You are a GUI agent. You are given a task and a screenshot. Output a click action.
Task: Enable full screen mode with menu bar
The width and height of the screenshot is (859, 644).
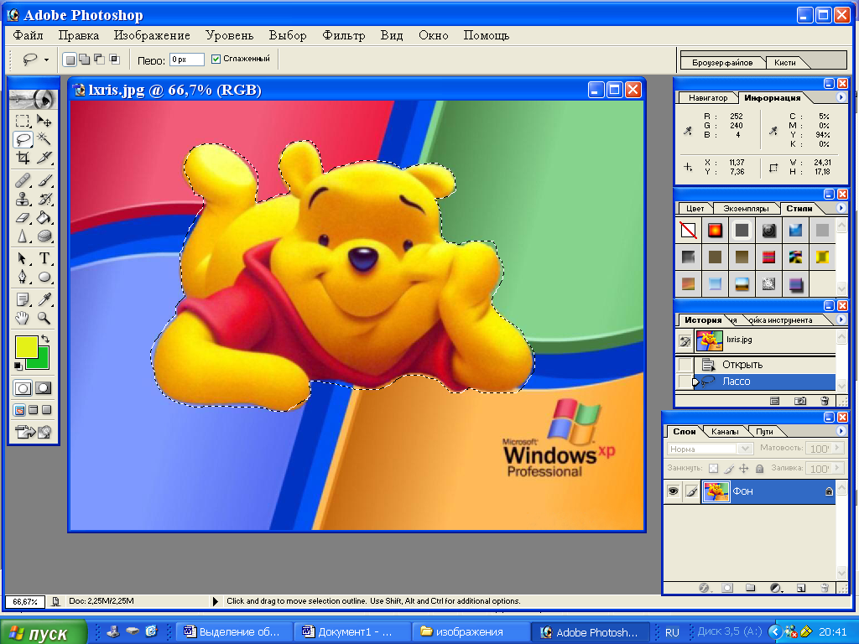pyautogui.click(x=34, y=409)
